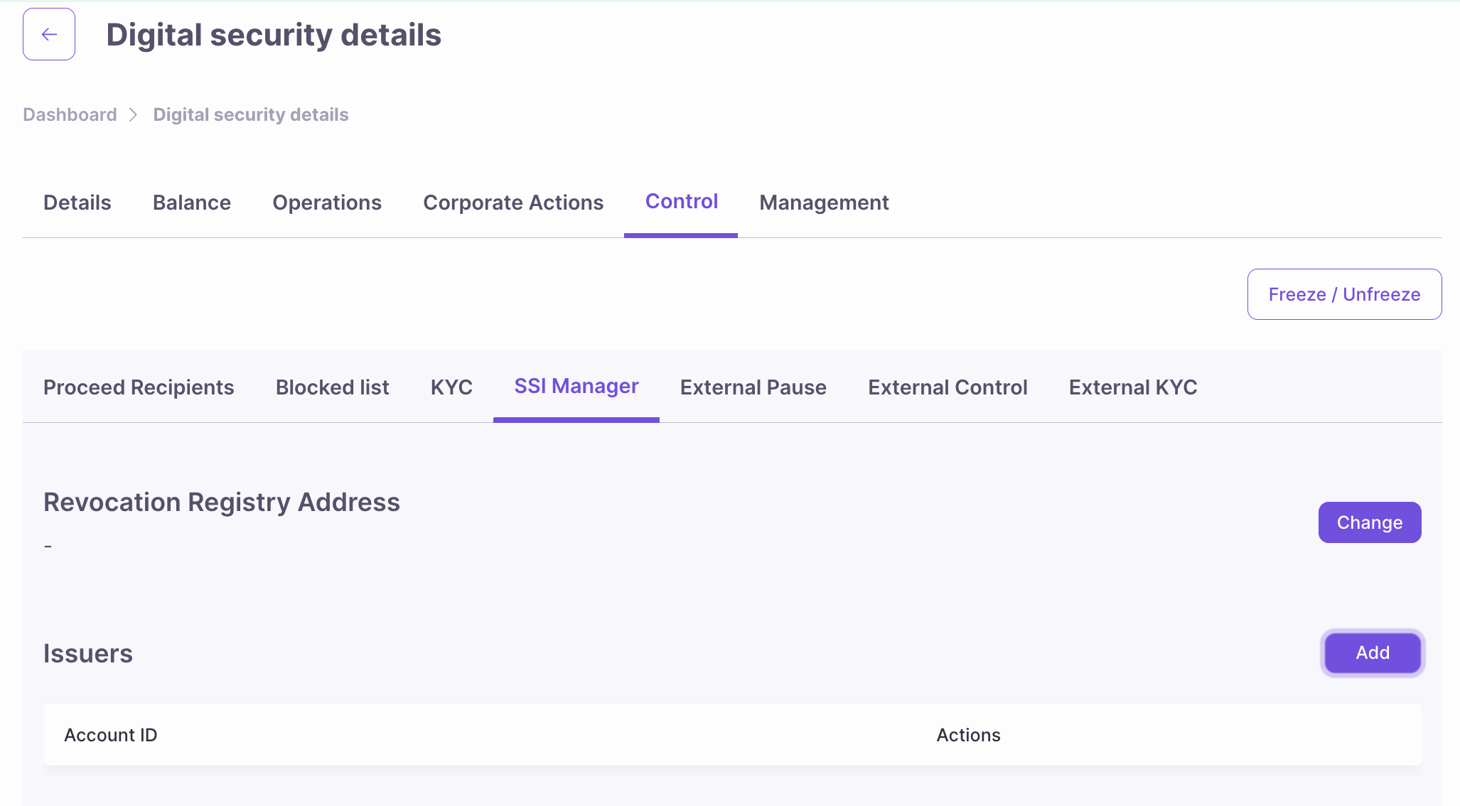Go to the External KYC sub-tab

1133,387
